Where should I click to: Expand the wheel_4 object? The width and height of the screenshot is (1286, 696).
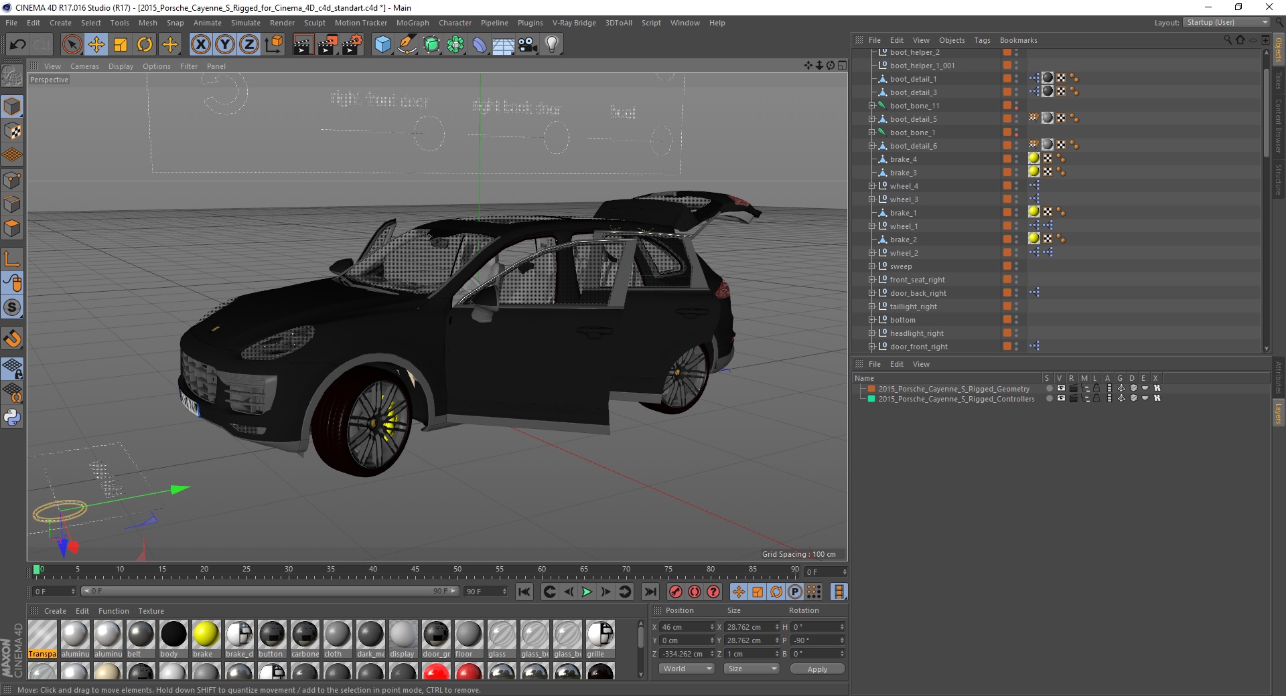pos(872,186)
